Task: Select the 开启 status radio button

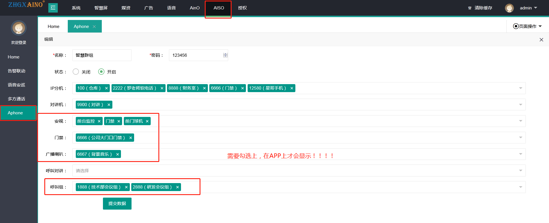Action: tap(101, 72)
